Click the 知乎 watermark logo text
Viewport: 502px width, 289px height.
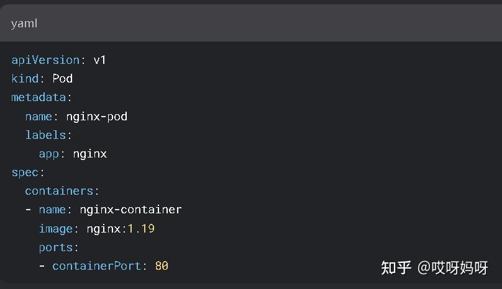click(x=396, y=268)
